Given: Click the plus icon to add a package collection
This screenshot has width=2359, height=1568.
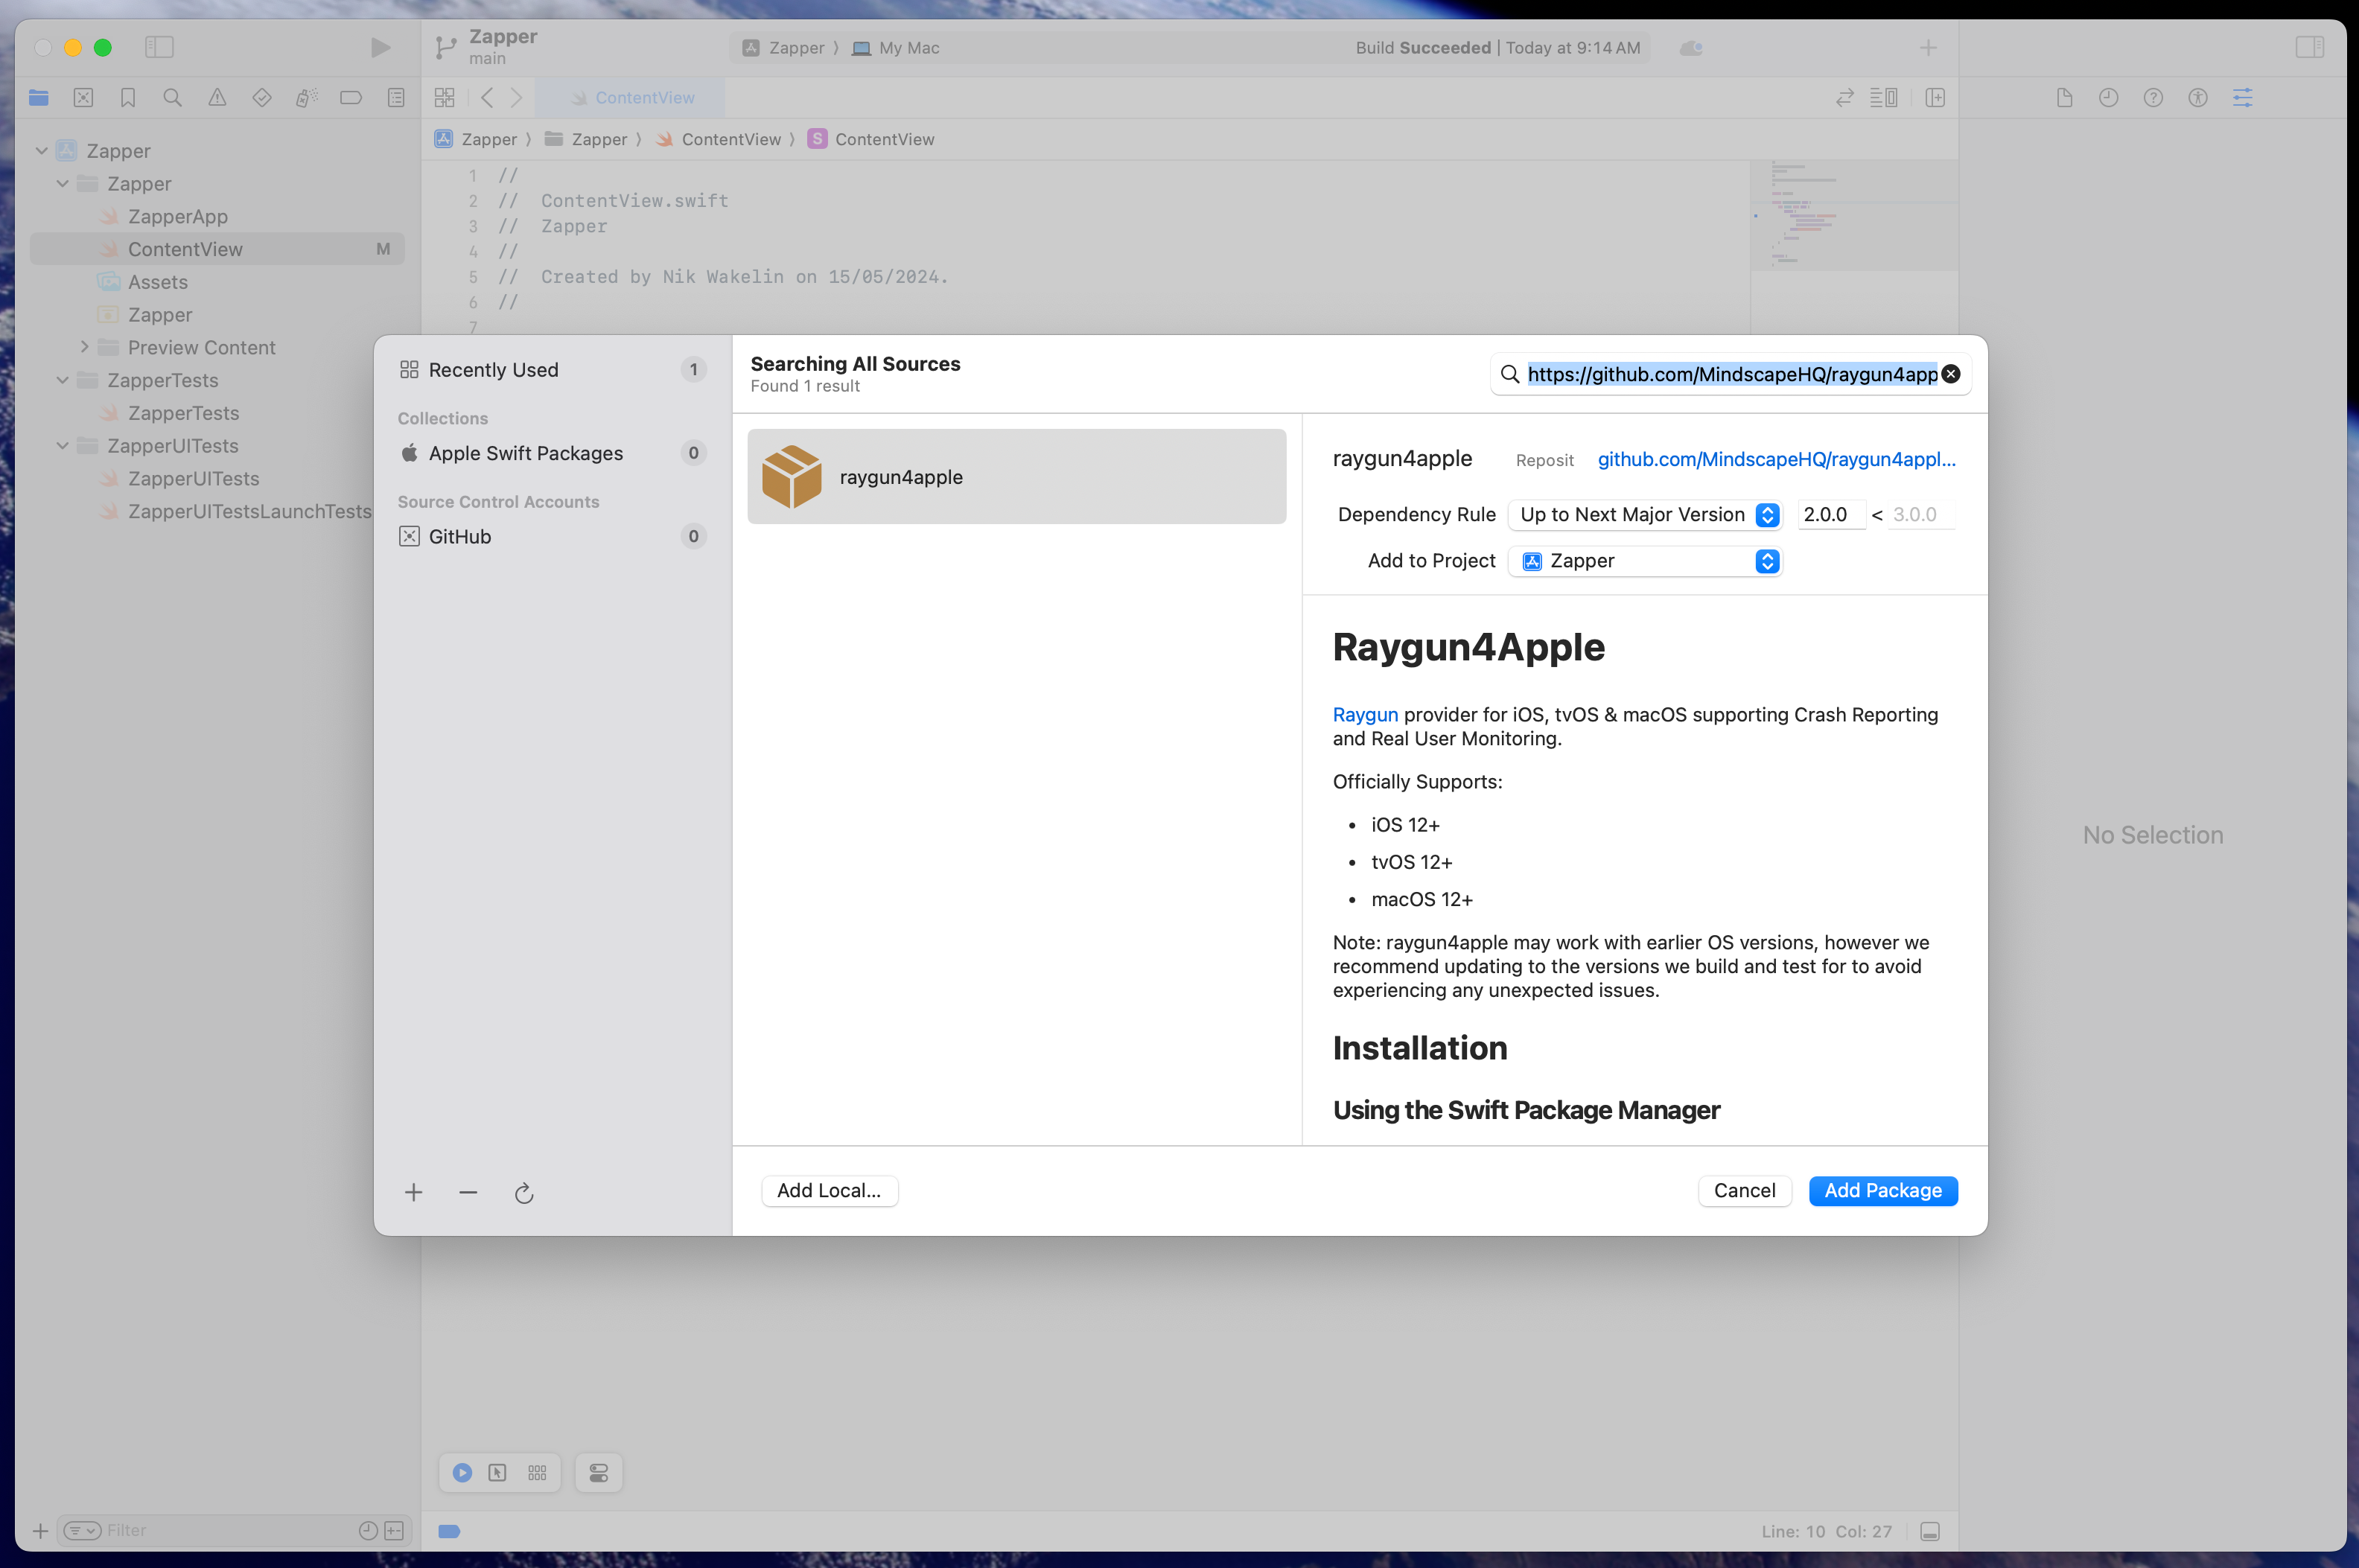Looking at the screenshot, I should coord(413,1192).
